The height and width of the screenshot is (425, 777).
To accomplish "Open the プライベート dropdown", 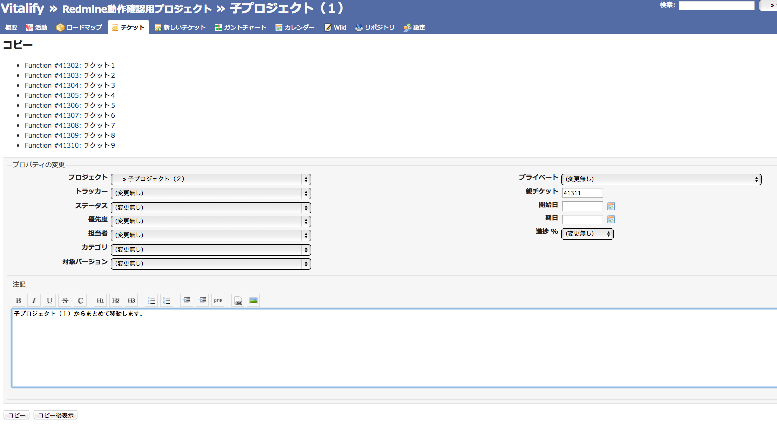I will click(x=661, y=179).
